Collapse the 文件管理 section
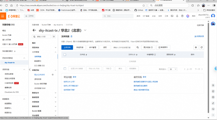217x120 pixels. click(x=55, y=52)
